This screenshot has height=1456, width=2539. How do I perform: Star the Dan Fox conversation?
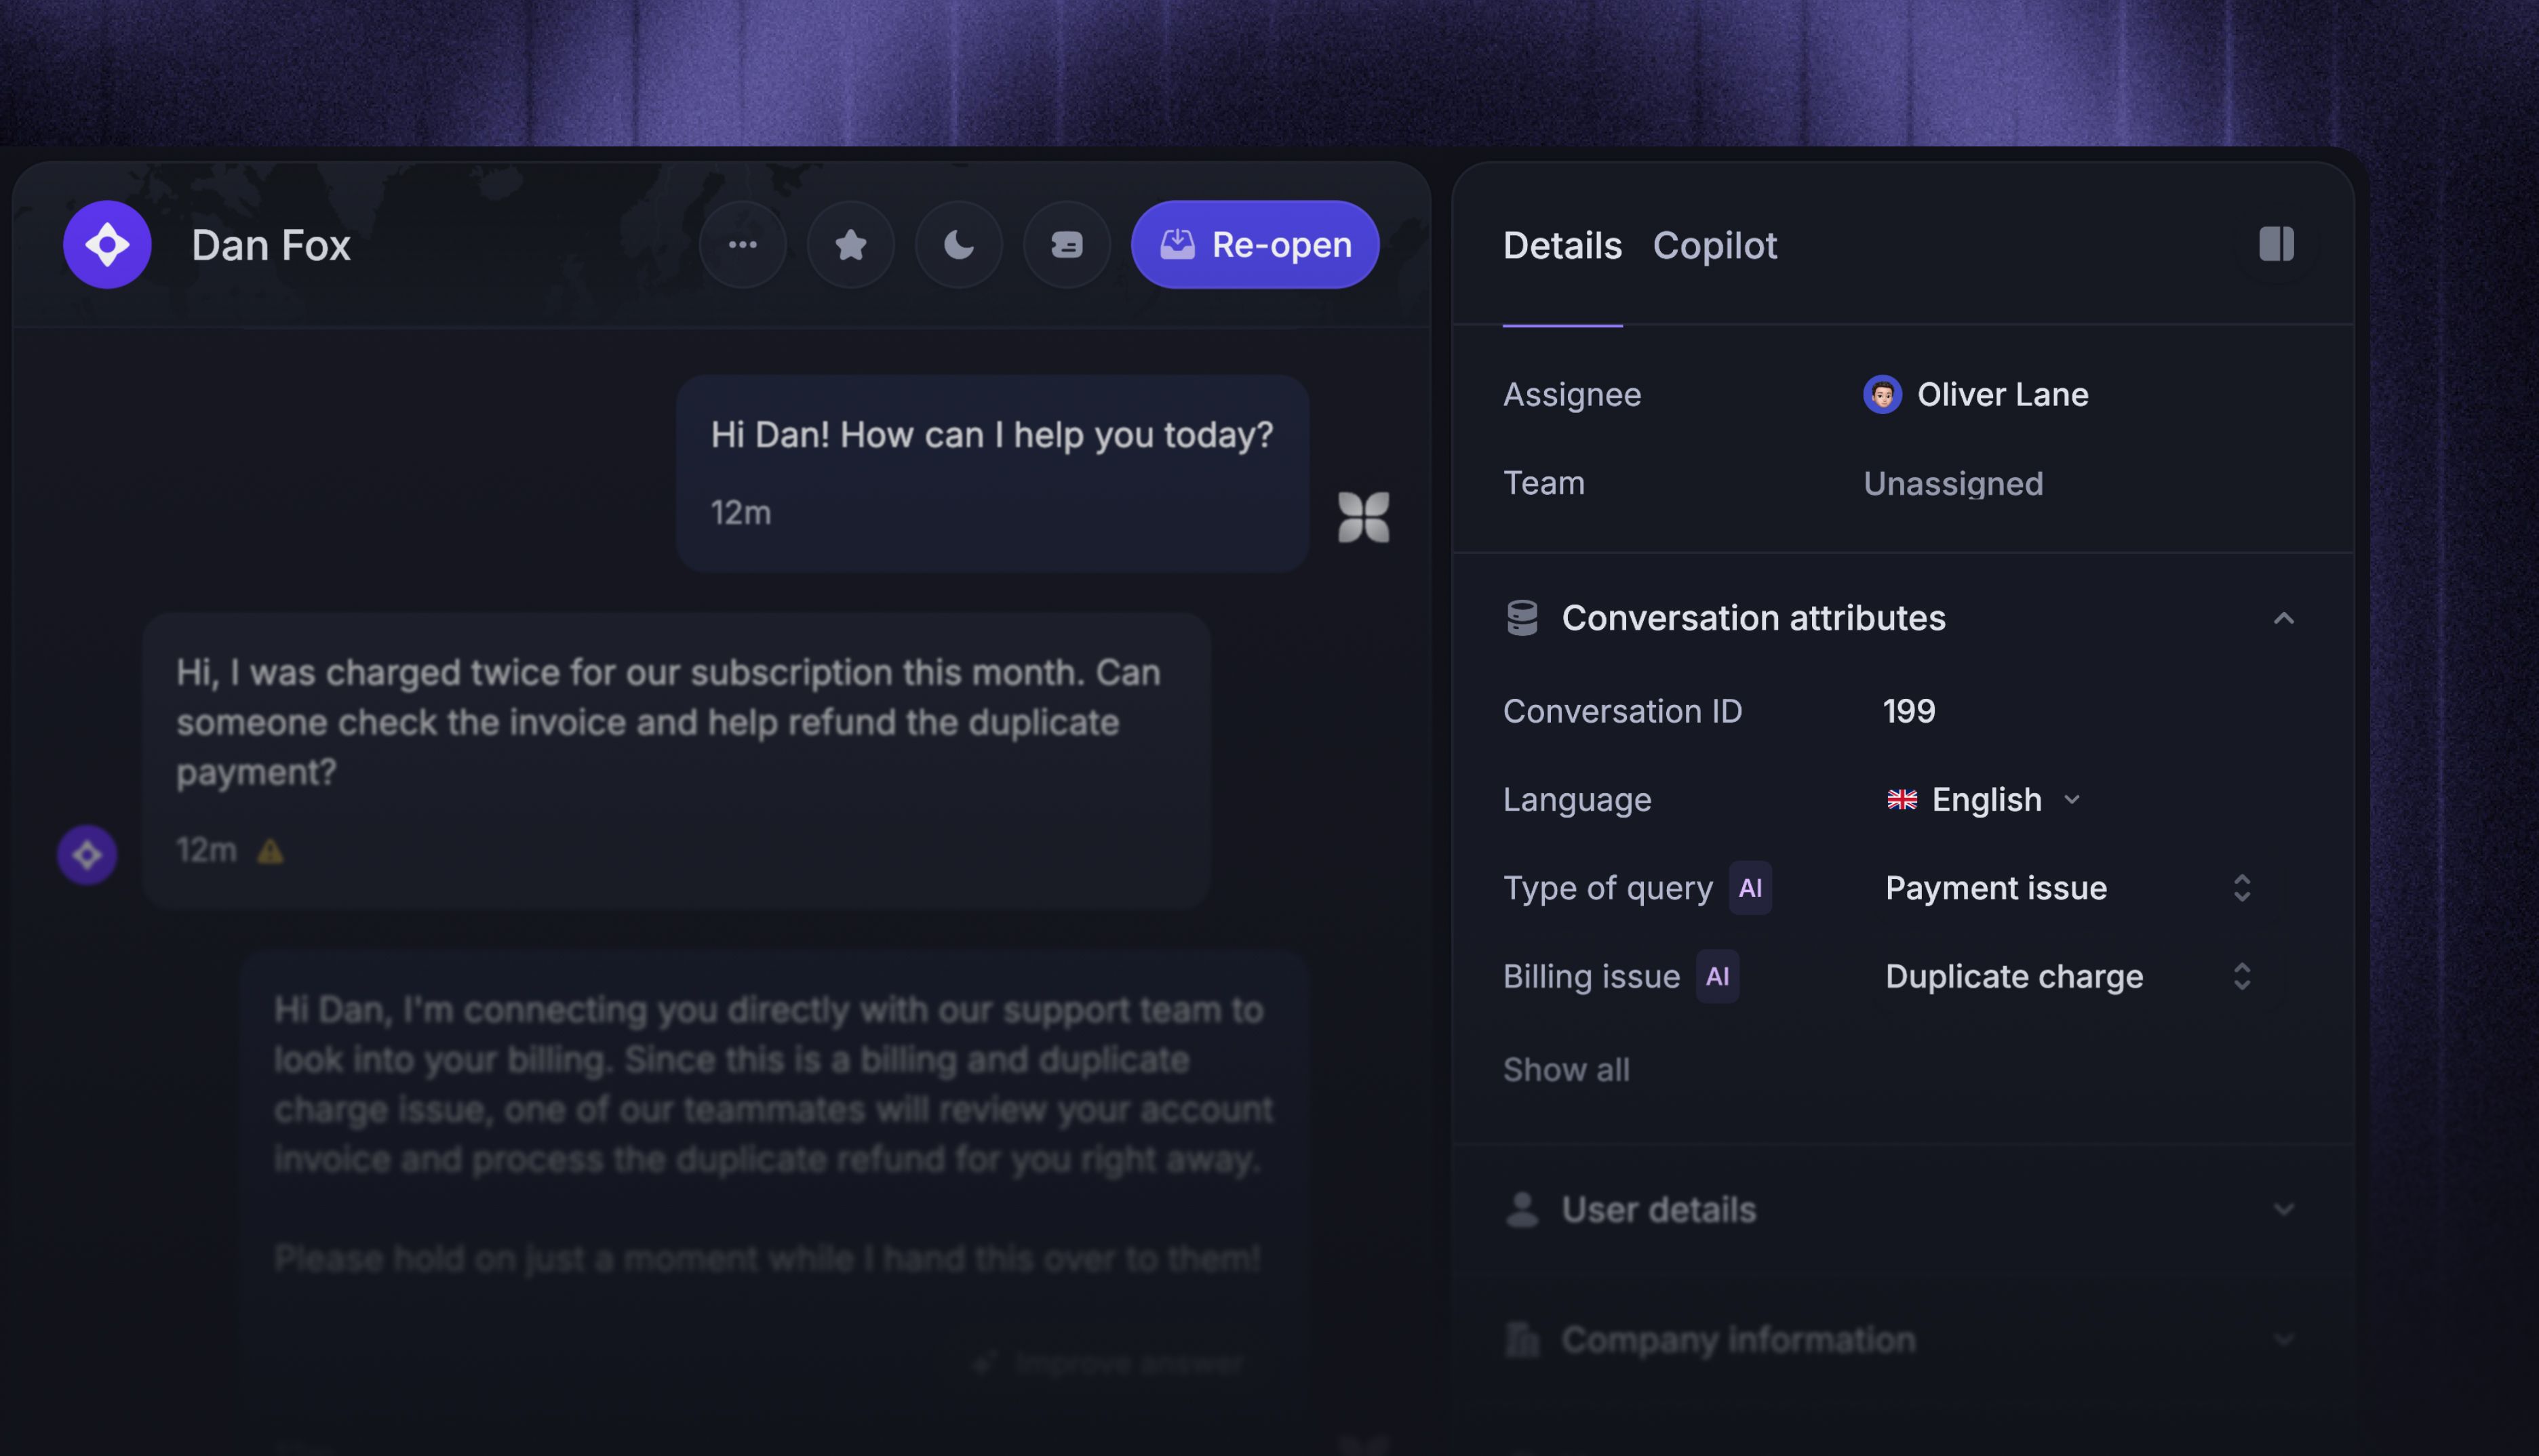coord(850,245)
